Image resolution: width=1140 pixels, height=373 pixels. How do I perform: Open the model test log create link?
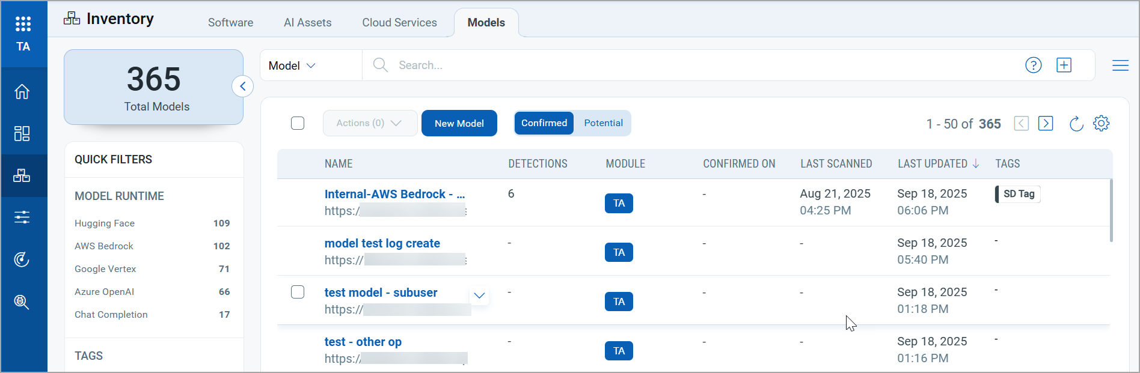click(382, 243)
